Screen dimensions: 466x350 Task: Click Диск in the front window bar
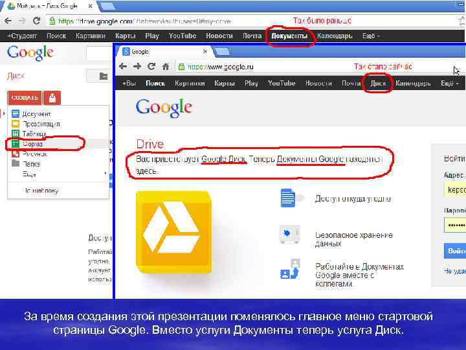click(x=378, y=84)
